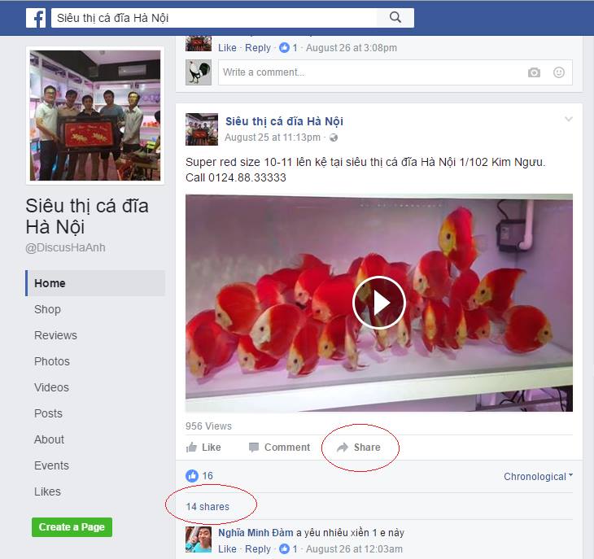Click the Facebook logo icon
This screenshot has height=559, width=594.
[x=36, y=18]
